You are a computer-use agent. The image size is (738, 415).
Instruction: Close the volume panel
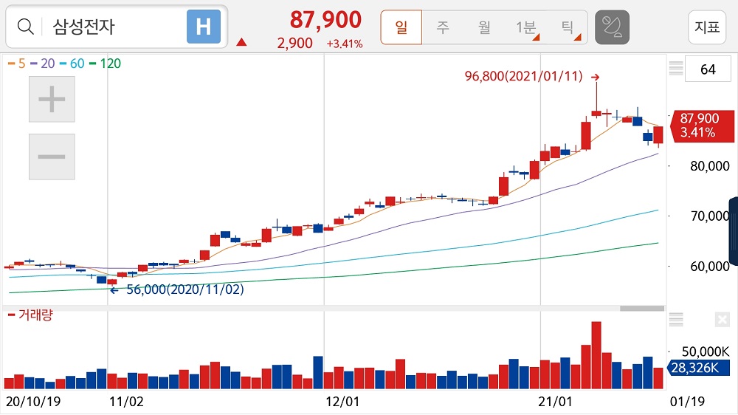click(x=722, y=320)
